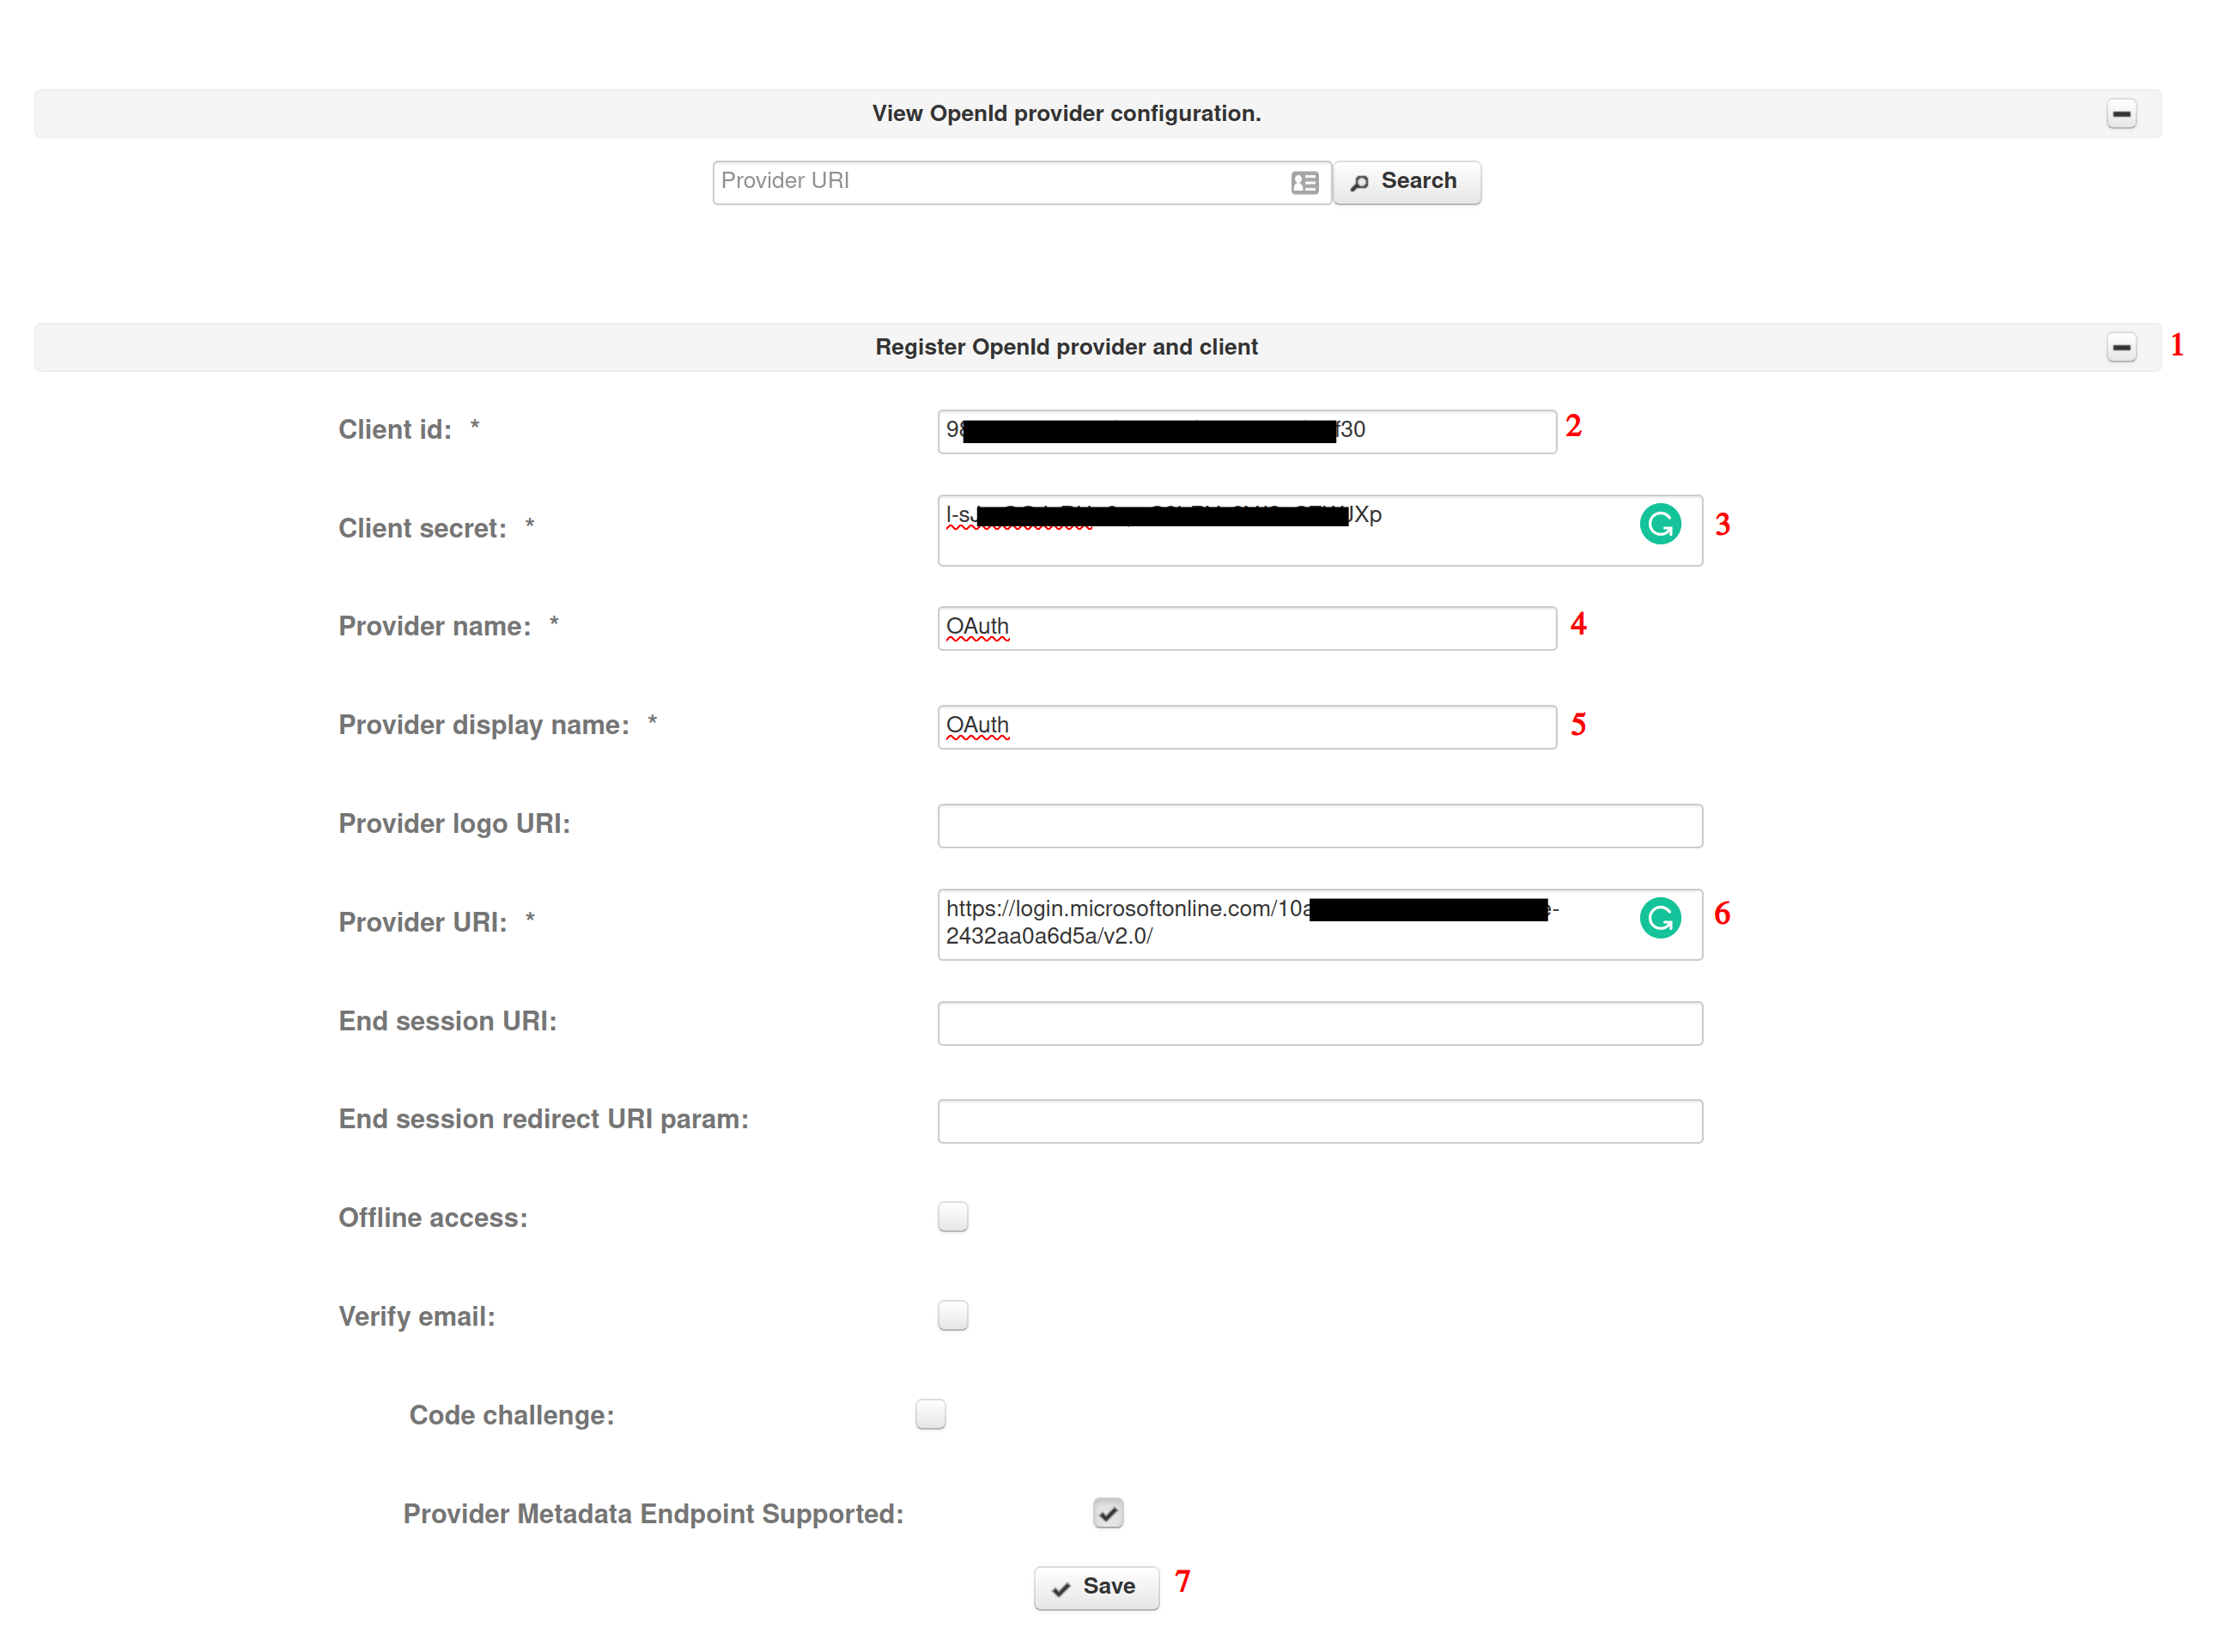Click the contact card icon in Provider URI search

point(1304,183)
